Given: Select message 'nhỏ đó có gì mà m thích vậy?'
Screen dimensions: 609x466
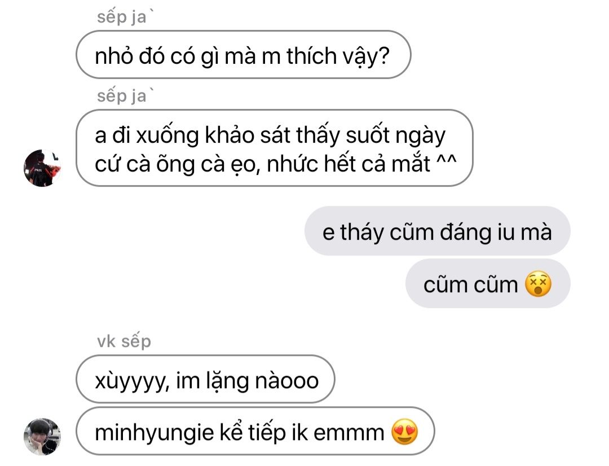Looking at the screenshot, I should tap(243, 54).
